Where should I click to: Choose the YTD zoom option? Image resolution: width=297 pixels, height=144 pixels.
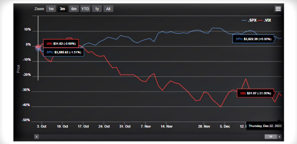click(85, 9)
